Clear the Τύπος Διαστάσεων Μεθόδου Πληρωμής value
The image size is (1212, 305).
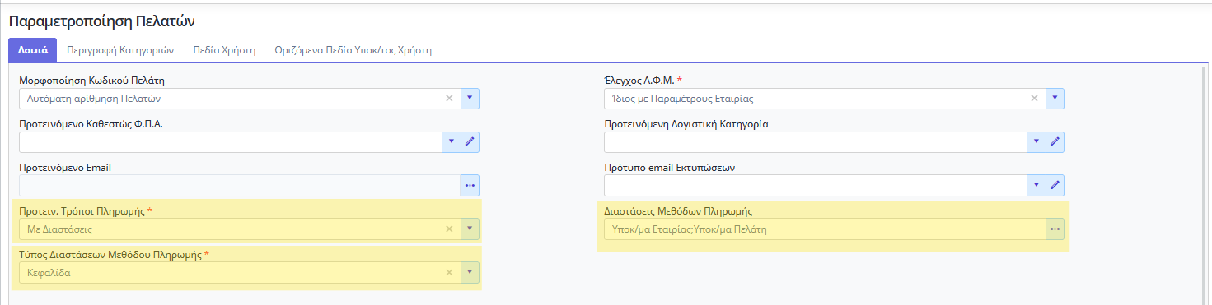tap(449, 272)
